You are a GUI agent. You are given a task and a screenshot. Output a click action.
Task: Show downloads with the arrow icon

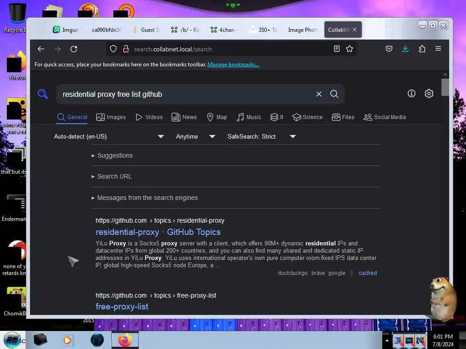coord(405,49)
